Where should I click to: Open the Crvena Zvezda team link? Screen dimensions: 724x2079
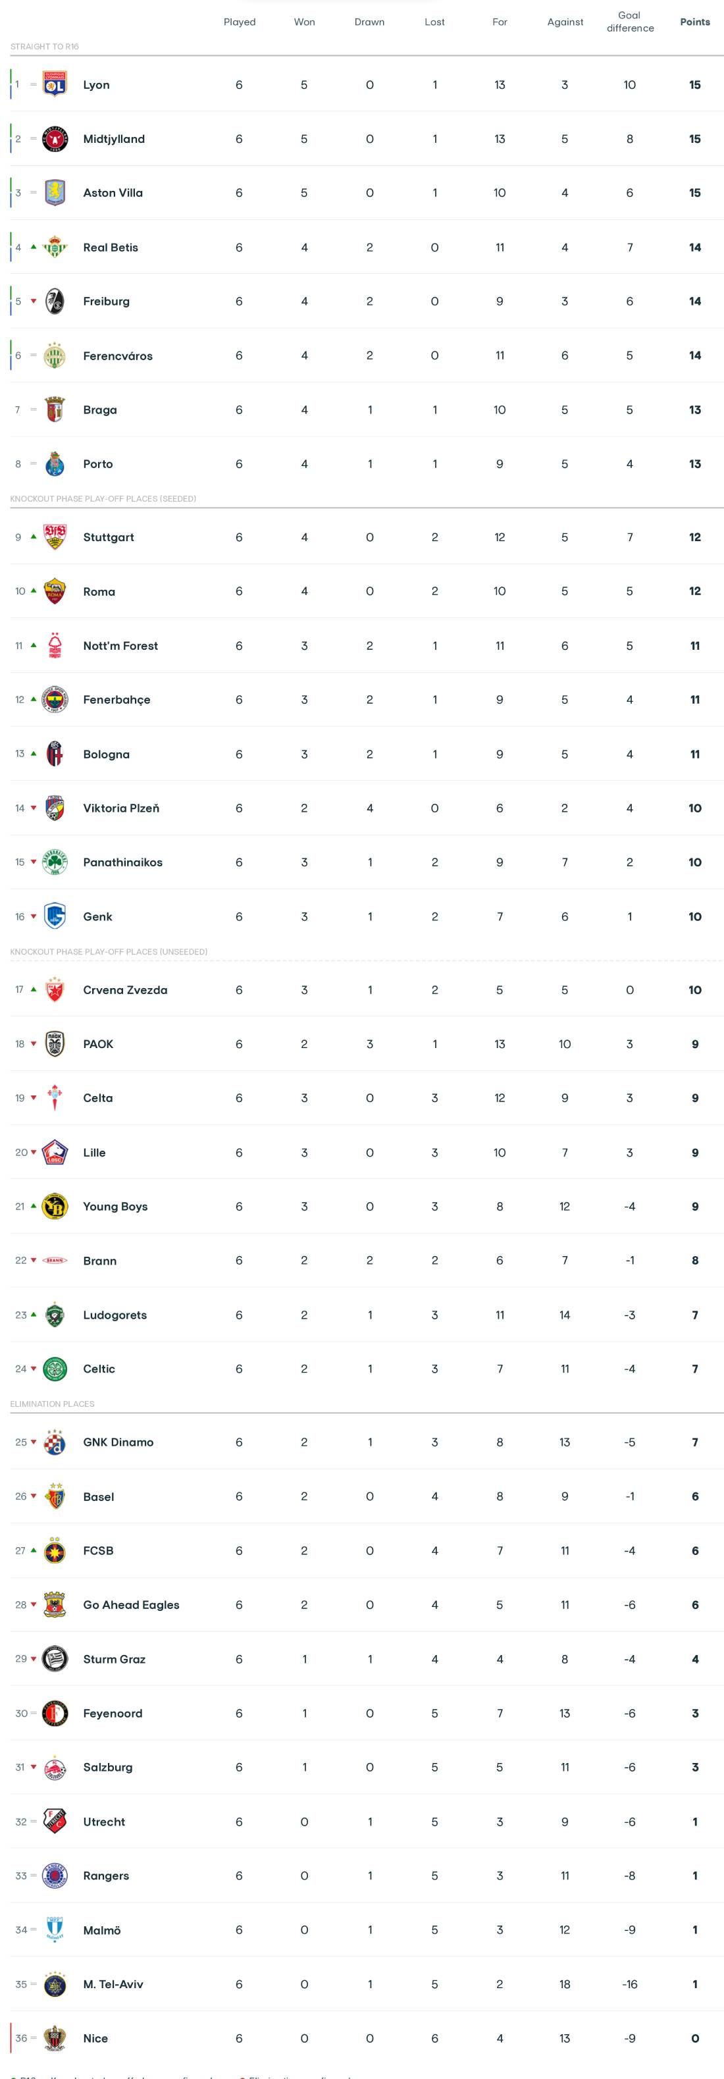point(125,990)
